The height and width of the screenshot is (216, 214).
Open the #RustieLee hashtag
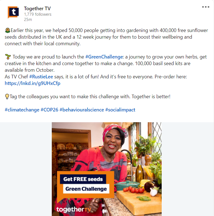click(41, 77)
